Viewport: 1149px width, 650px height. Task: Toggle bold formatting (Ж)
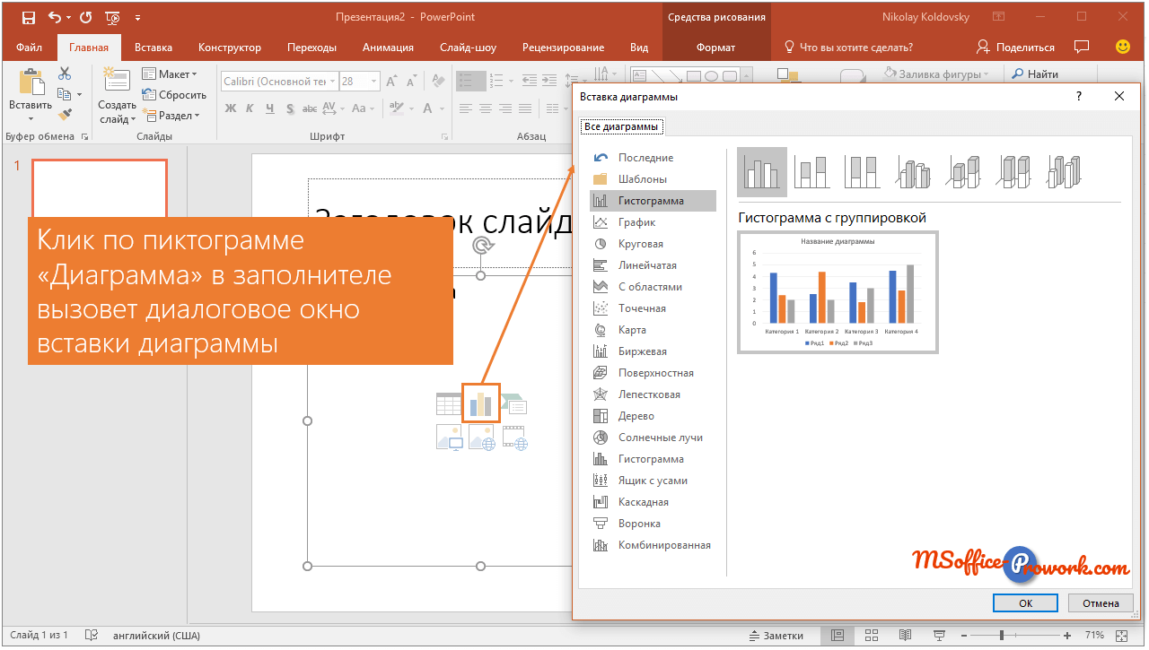tap(230, 108)
